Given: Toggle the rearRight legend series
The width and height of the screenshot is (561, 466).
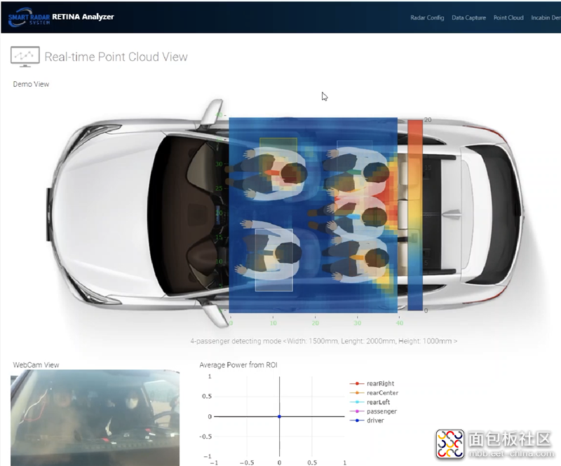Looking at the screenshot, I should [x=372, y=383].
